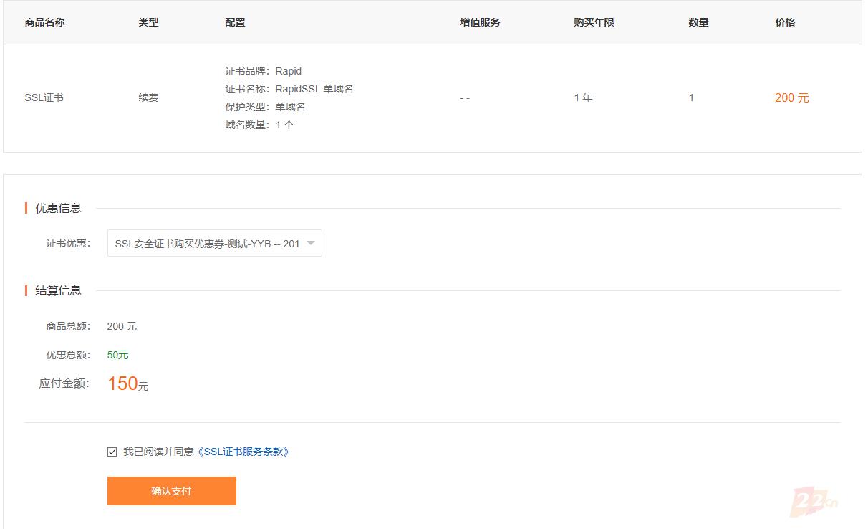Open the SSL certificate coupon dropdown
868x529 pixels.
213,243
